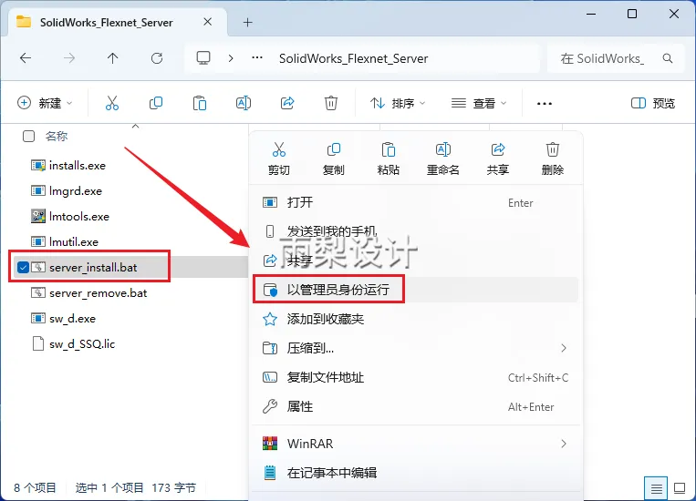Screen dimensions: 696x501
Task: Click the lmtools.exe file icon
Action: 38,217
